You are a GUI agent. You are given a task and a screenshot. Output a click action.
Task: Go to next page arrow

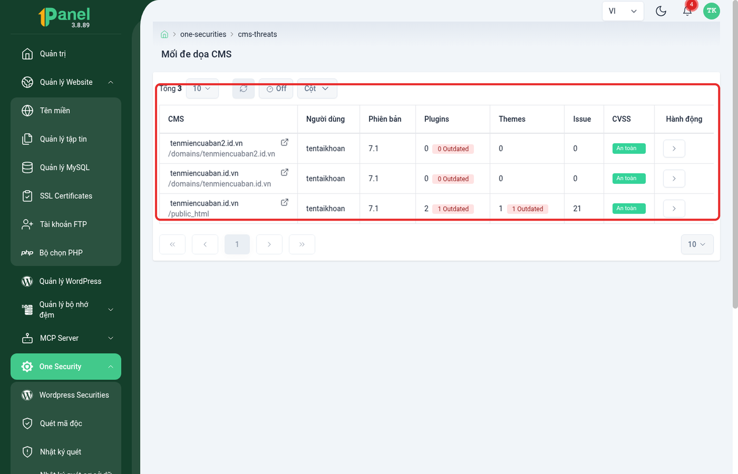click(x=269, y=244)
